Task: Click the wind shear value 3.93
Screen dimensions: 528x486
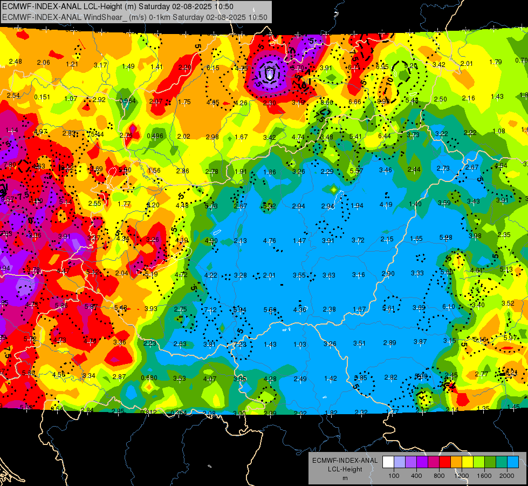Action: (151, 308)
